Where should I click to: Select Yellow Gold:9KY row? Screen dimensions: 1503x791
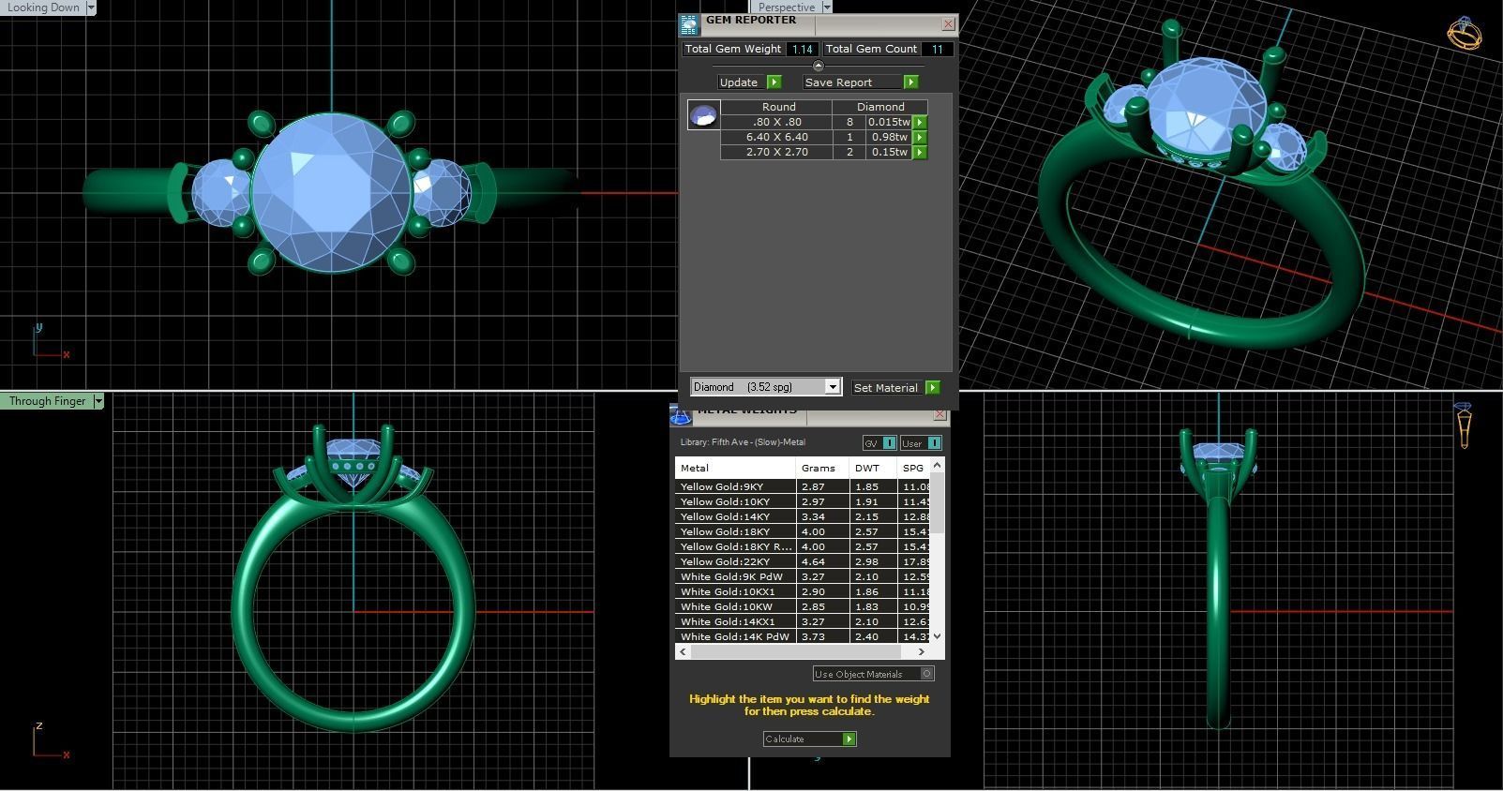point(803,486)
